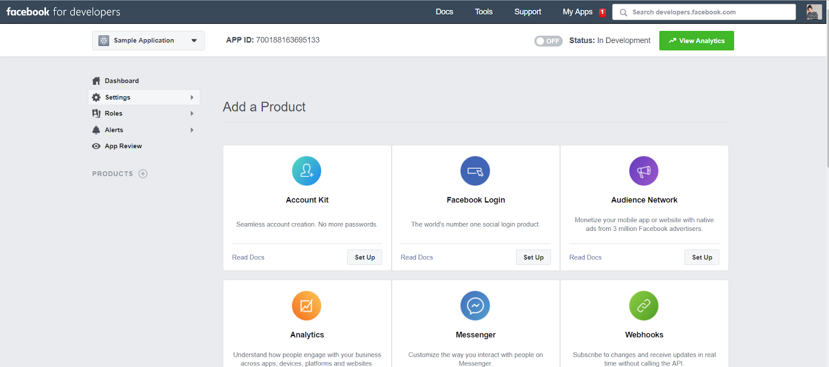Click the Webhooks card title
The image size is (829, 367).
[644, 335]
